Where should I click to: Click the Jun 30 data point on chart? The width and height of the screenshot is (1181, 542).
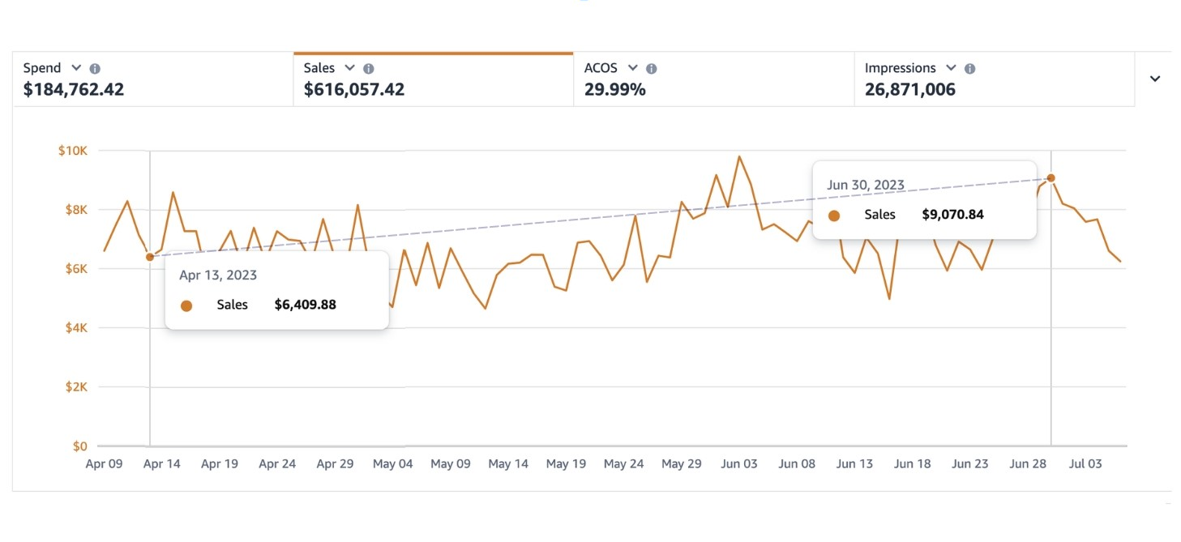pos(1051,177)
